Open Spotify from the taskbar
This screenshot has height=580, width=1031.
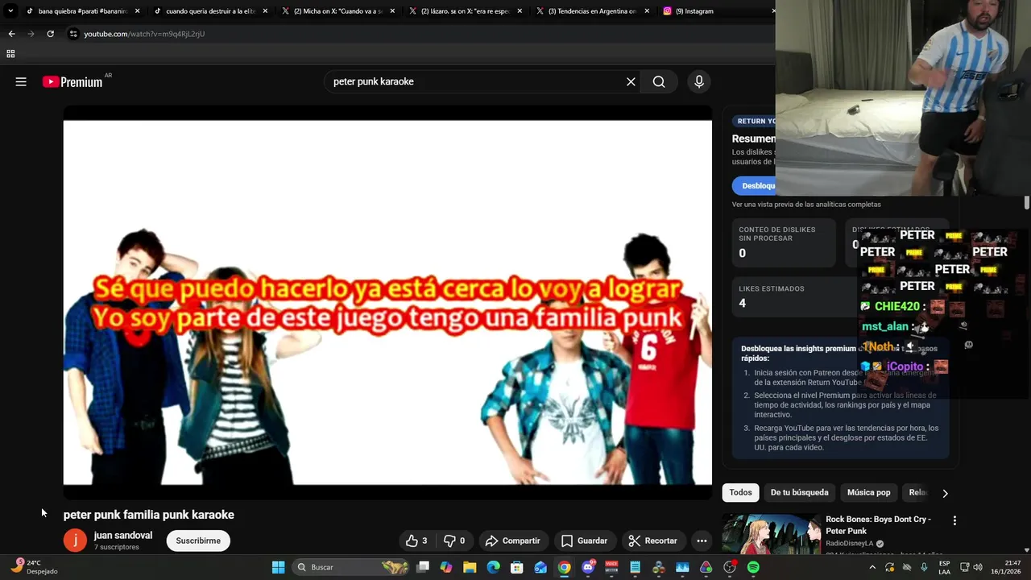(753, 567)
